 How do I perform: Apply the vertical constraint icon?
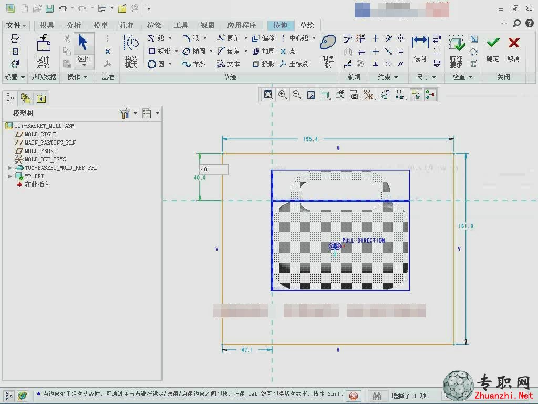(376, 38)
